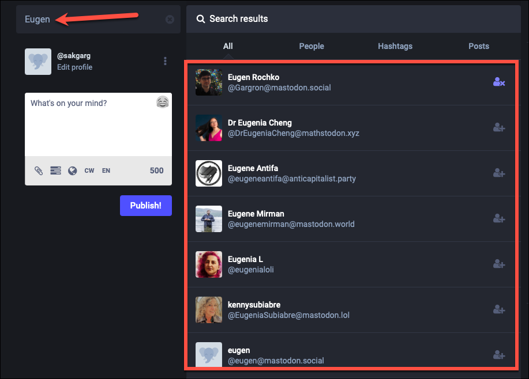Open @Gargron@mastodon.social handle
Screen dimensions: 529x379
279,88
